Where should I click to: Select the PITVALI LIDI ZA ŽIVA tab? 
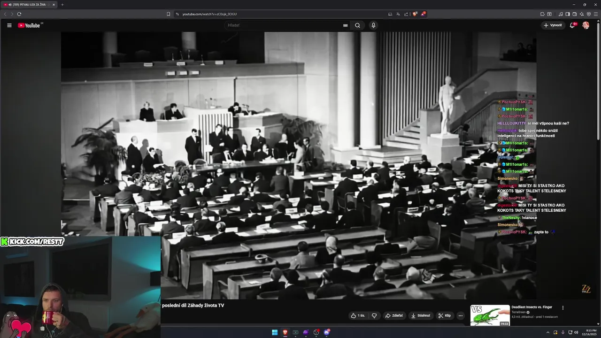click(29, 5)
